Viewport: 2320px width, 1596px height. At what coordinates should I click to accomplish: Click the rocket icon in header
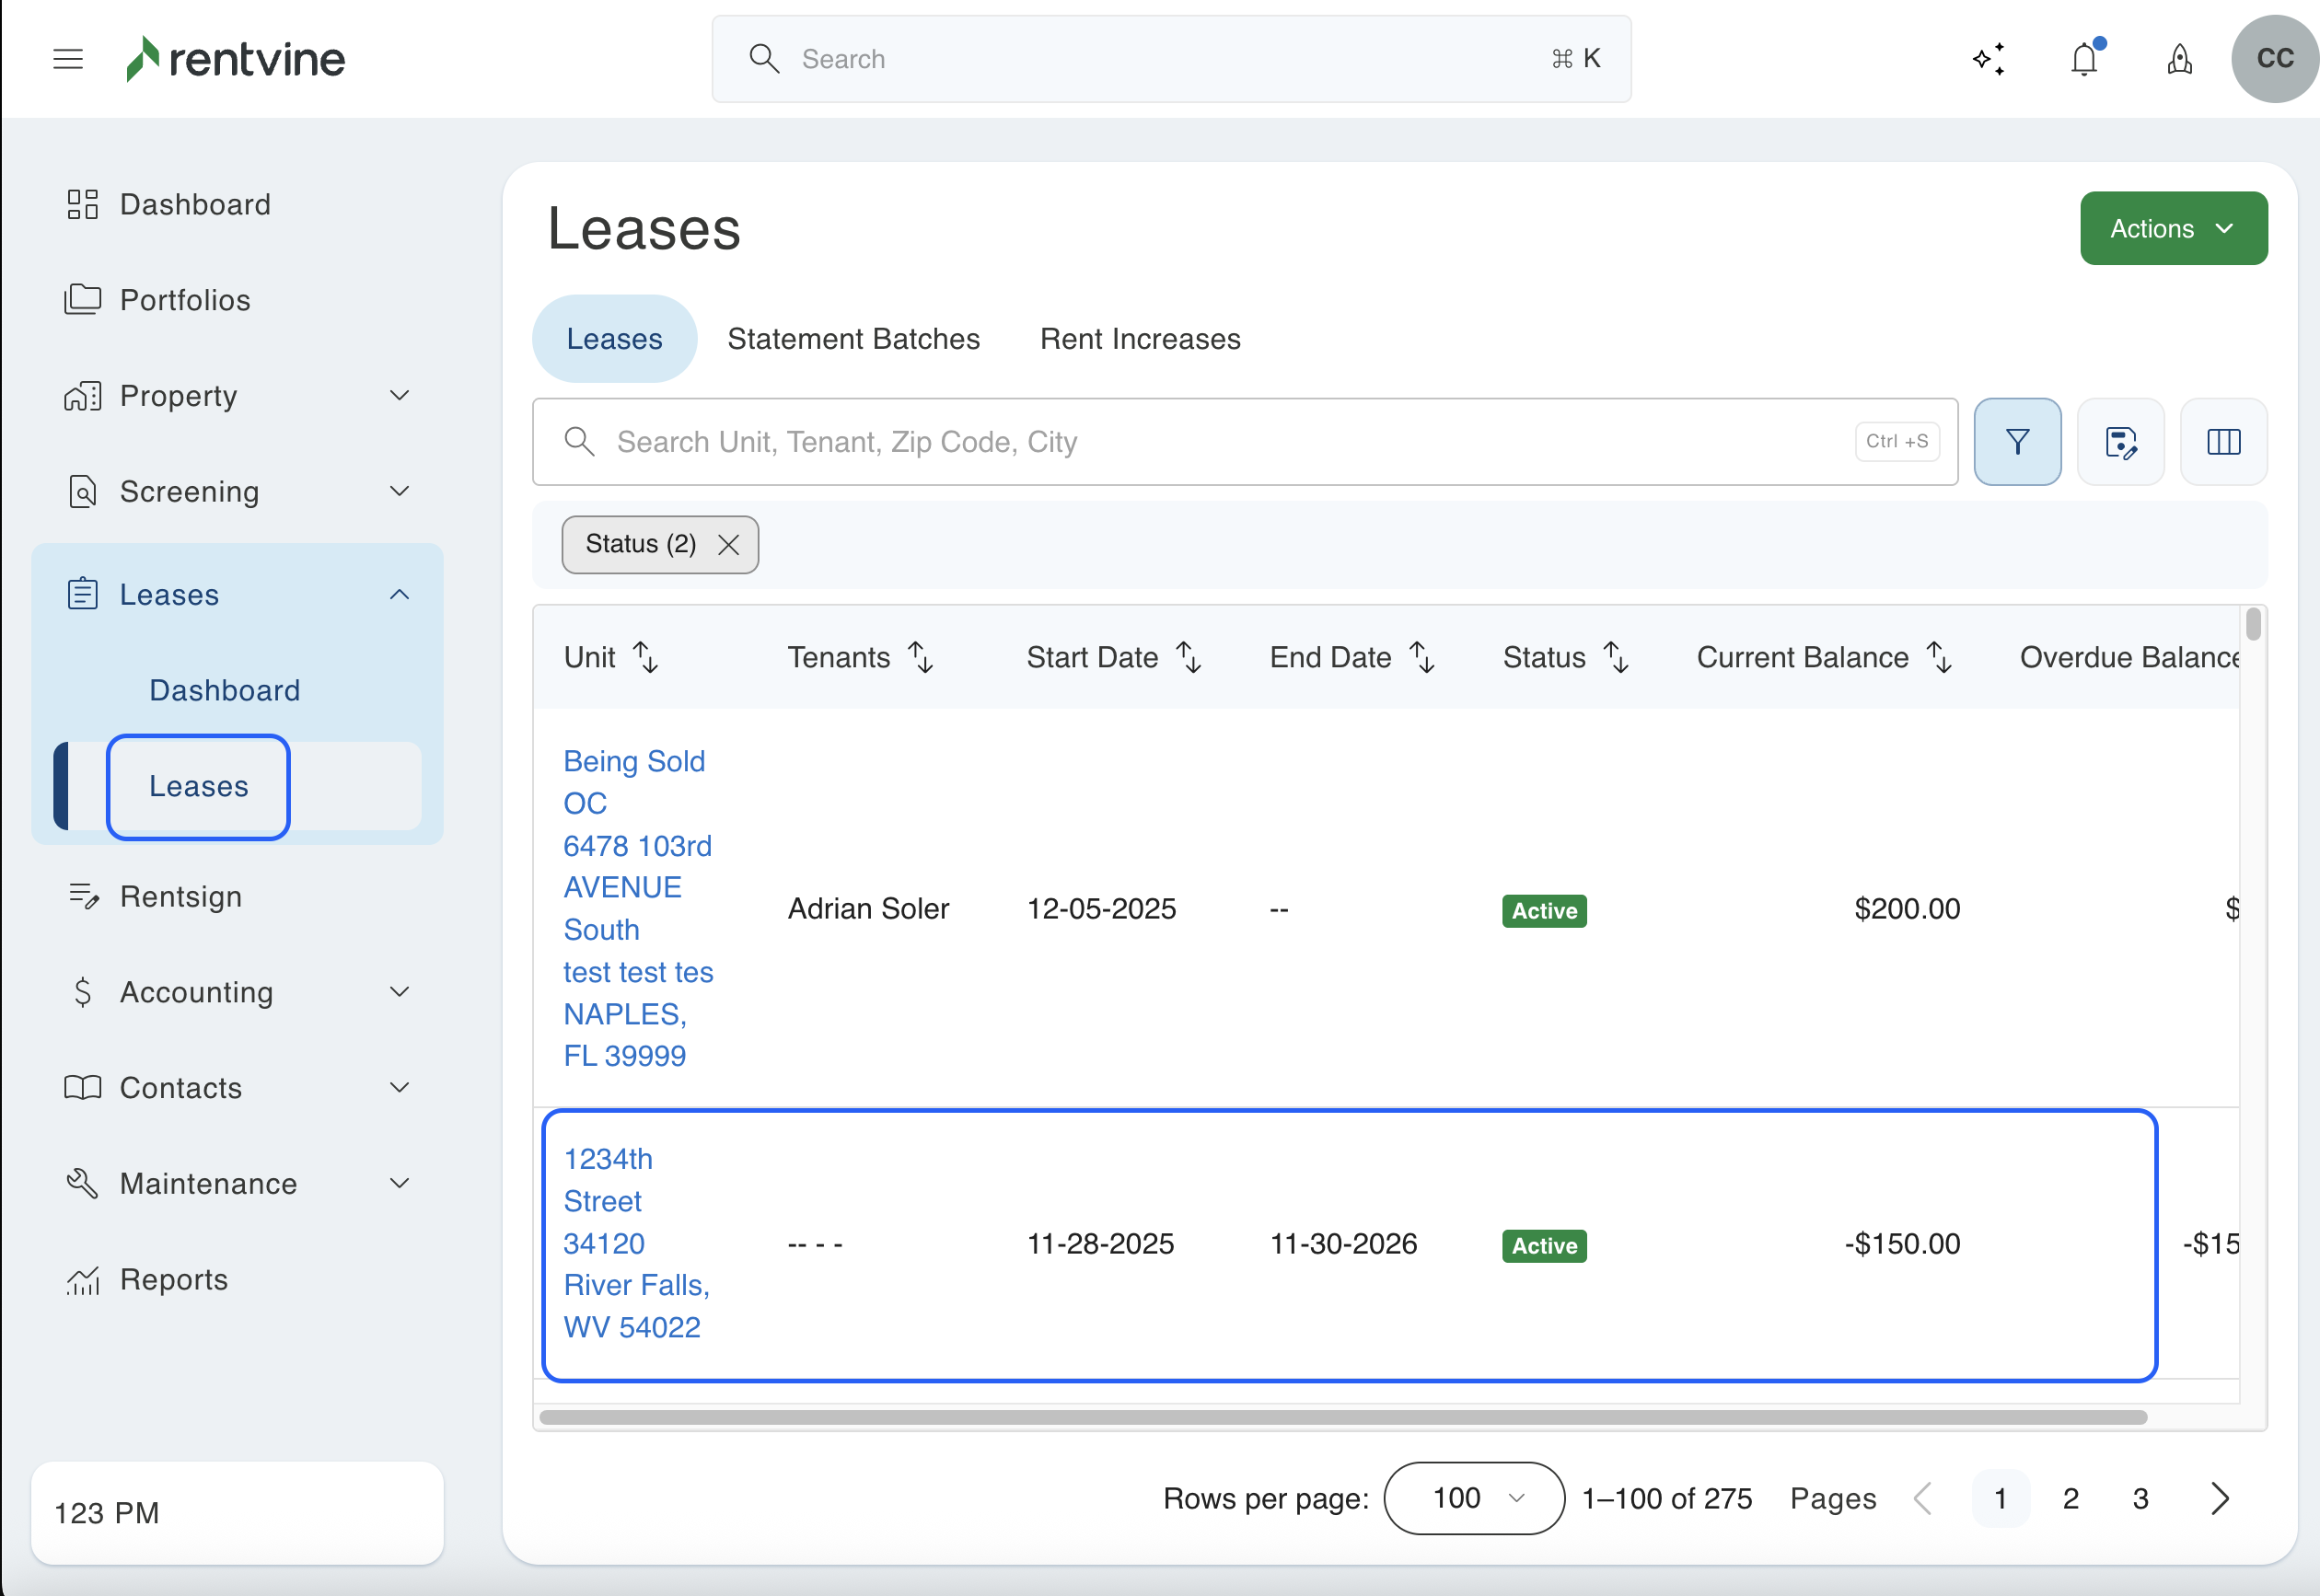click(2180, 59)
